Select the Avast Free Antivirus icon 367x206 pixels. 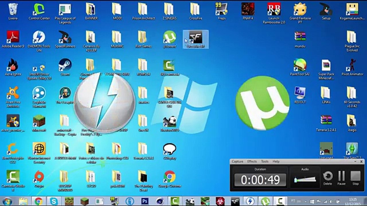[x=13, y=97]
